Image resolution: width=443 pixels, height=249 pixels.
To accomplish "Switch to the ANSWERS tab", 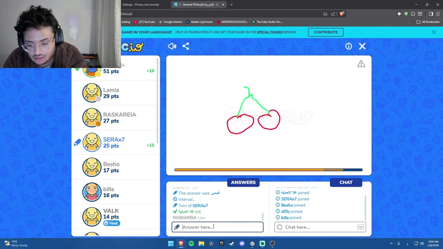I will pyautogui.click(x=243, y=183).
